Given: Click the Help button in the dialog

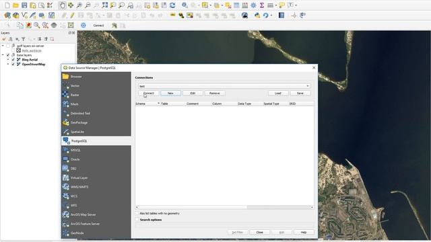Looking at the screenshot, I should point(304,232).
